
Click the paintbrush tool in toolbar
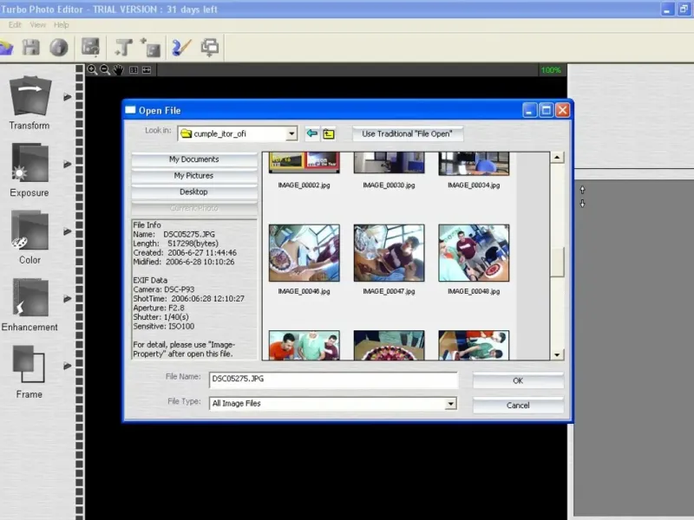180,47
